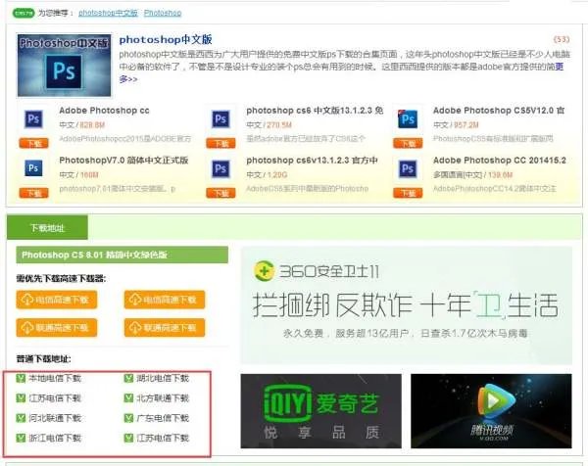Click the green icon beside 湖北电信下载

tap(128, 378)
